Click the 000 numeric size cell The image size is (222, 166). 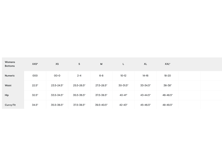pyautogui.click(x=35, y=76)
